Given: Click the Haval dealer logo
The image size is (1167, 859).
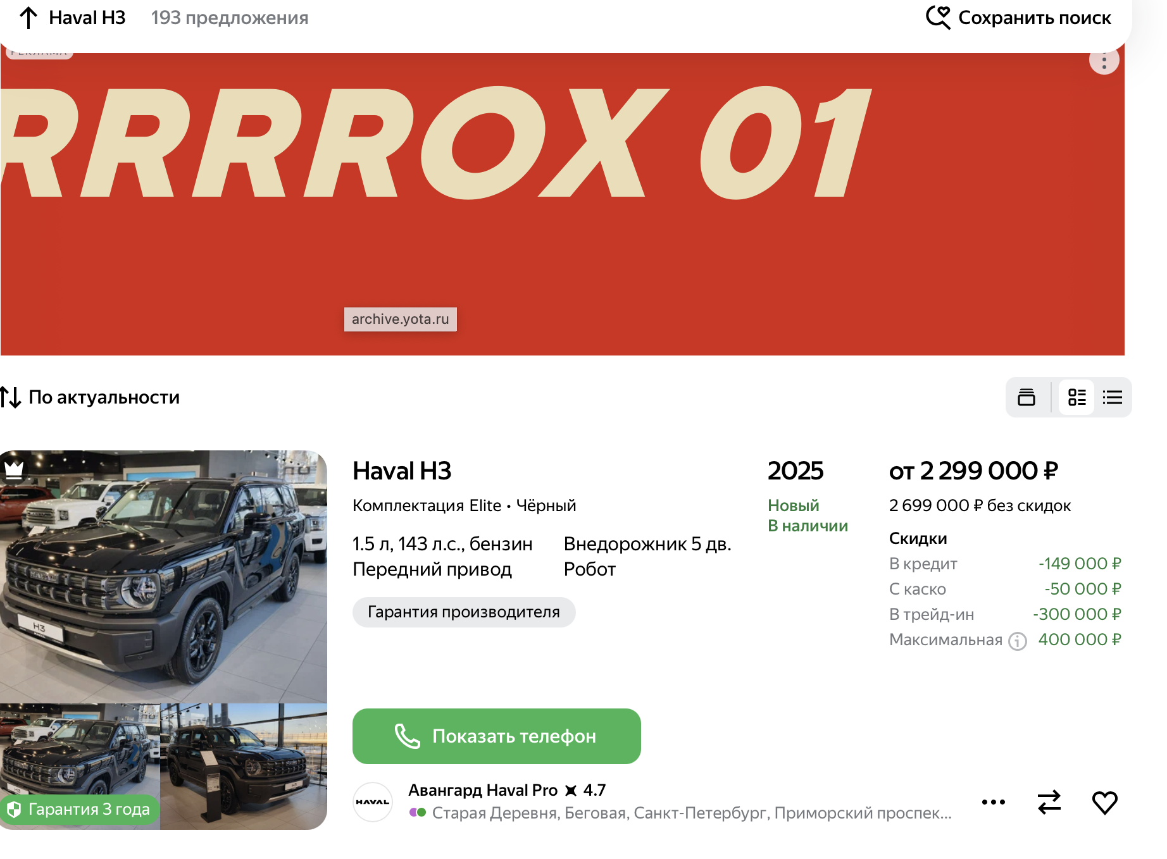Looking at the screenshot, I should [x=373, y=802].
